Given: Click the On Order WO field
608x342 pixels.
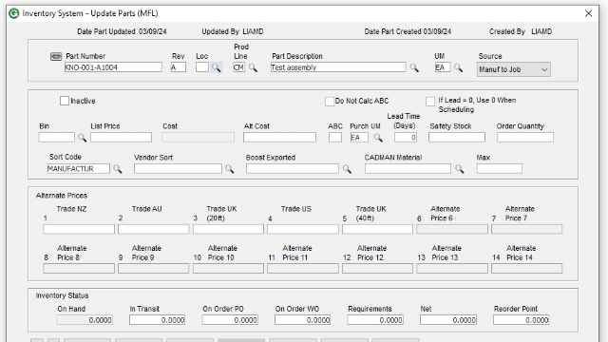Looking at the screenshot, I should tap(302, 320).
